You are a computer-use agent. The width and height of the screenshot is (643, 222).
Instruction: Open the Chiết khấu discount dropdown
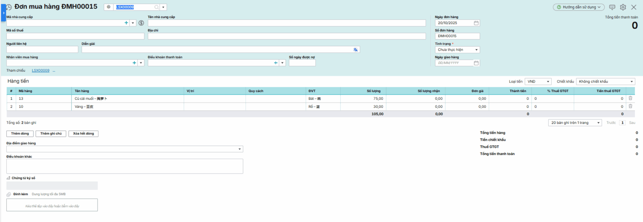point(605,81)
